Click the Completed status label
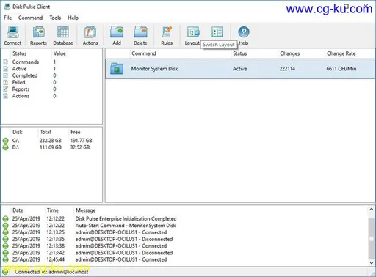The width and height of the screenshot is (376, 277). coord(25,75)
